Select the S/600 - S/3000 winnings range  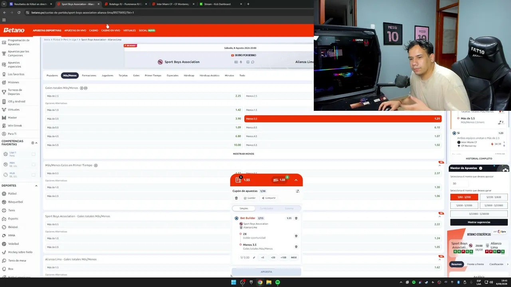click(464, 205)
